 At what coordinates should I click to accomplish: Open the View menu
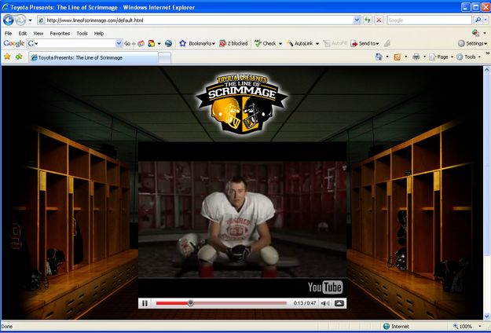38,33
